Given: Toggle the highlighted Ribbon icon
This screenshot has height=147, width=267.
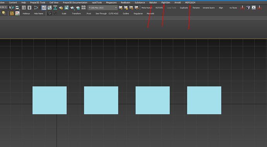Looking at the screenshot, I should (x=44, y=8).
